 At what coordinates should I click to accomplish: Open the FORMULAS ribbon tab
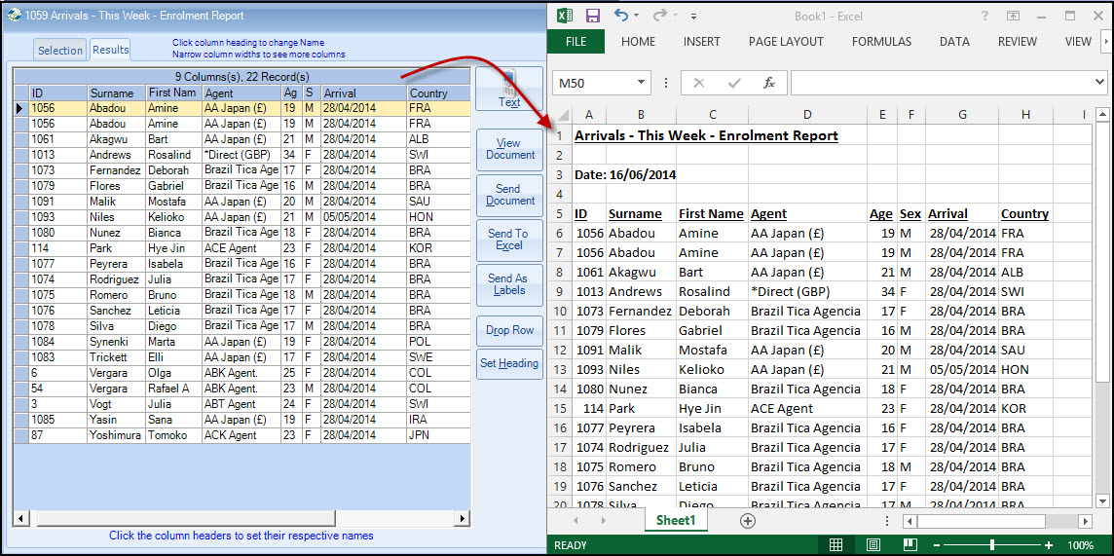coord(881,42)
